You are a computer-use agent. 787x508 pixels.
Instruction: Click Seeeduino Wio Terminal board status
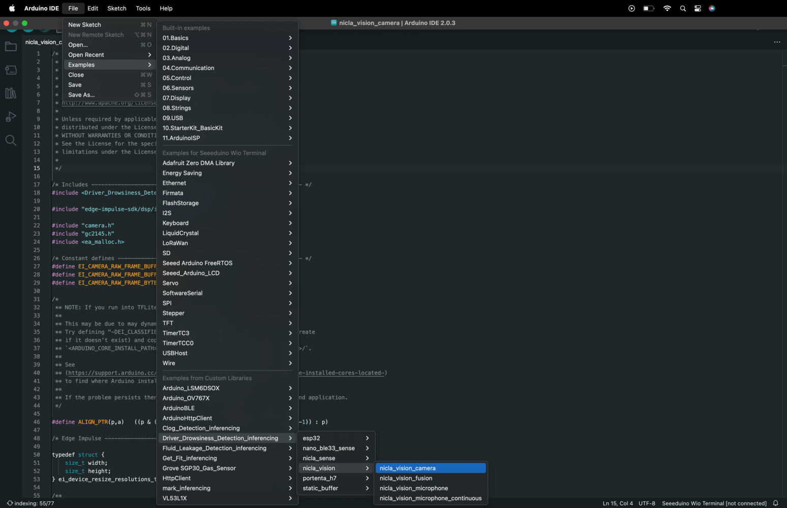click(x=714, y=503)
